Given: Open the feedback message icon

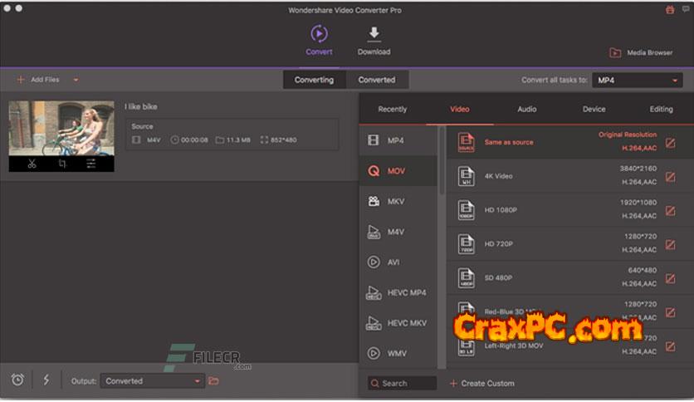Looking at the screenshot, I should tap(686, 9).
